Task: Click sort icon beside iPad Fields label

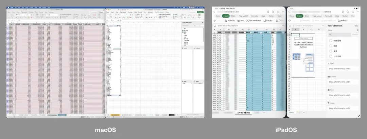Action: tap(357, 30)
